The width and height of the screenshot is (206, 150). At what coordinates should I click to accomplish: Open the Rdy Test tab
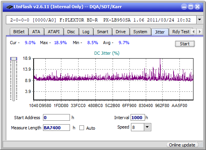(x=181, y=32)
